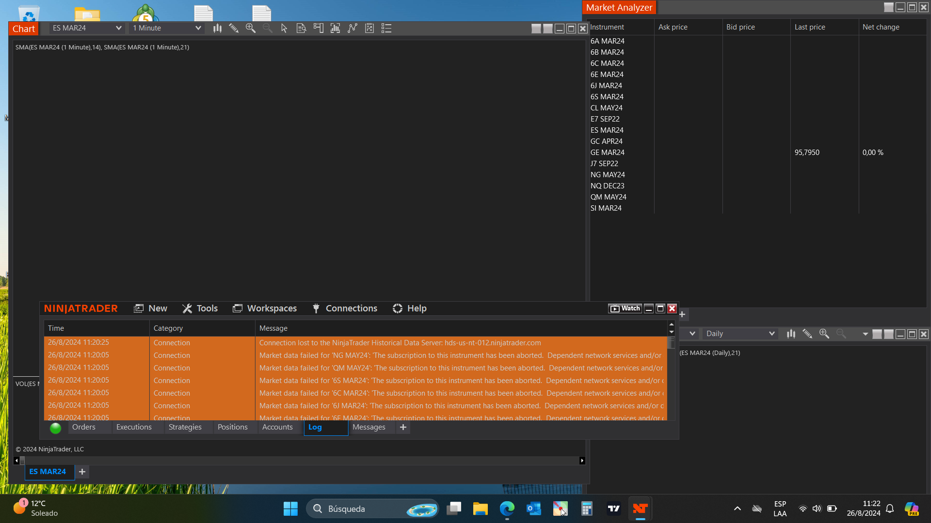Open TradingView from the Windows taskbar
Viewport: 931px width, 523px height.
(614, 508)
